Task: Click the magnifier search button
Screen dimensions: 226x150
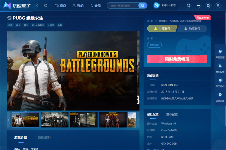Action: point(143,6)
